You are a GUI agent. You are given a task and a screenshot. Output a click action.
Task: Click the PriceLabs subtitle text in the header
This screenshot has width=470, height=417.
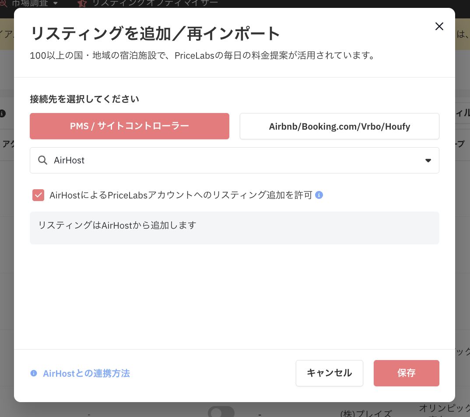click(203, 56)
